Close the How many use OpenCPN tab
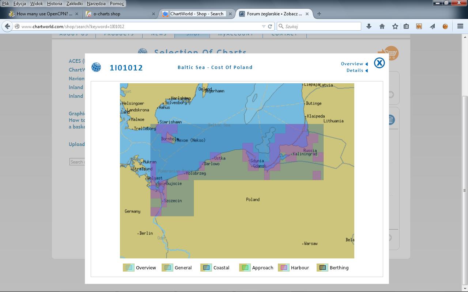The width and height of the screenshot is (468, 292). (77, 14)
